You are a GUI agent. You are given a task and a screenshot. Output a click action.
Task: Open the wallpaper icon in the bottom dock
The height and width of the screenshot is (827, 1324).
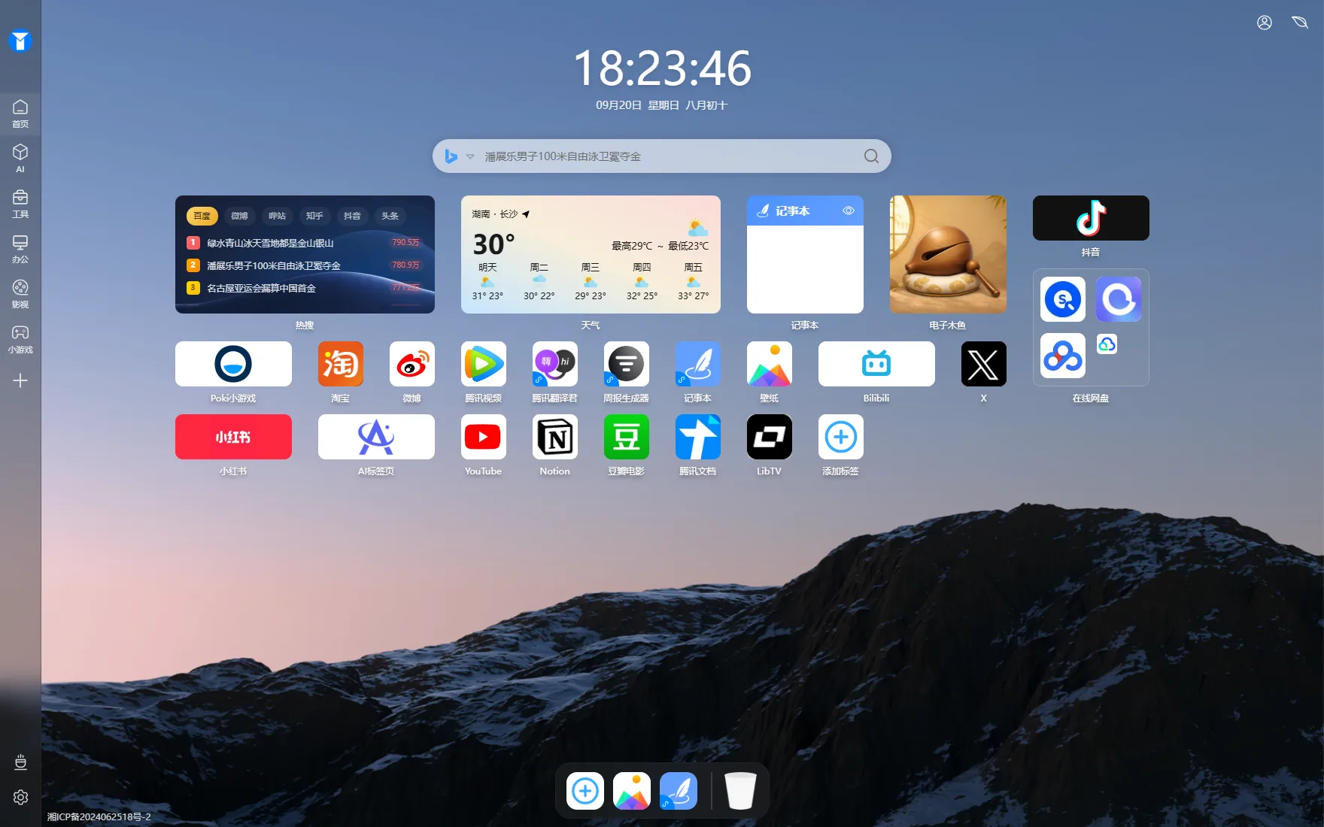click(x=632, y=791)
